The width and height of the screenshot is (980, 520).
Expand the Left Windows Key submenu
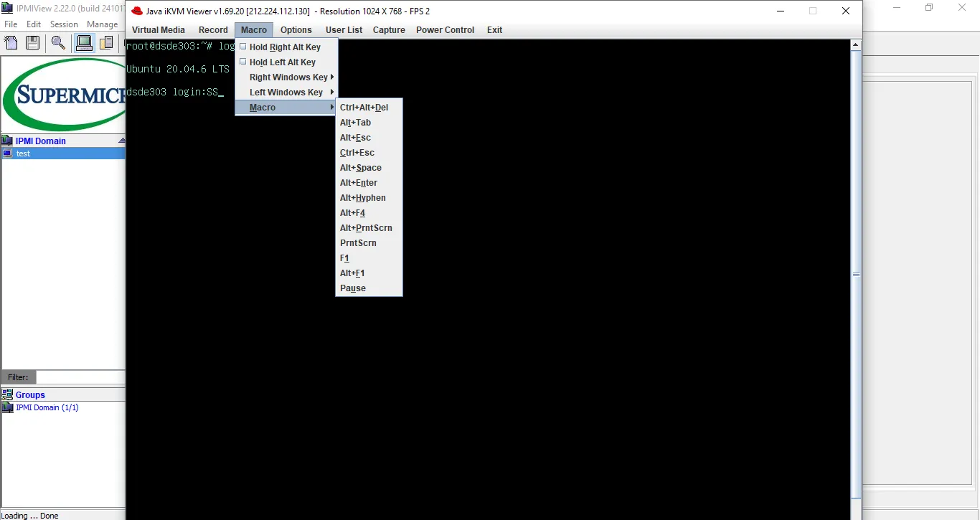click(286, 93)
